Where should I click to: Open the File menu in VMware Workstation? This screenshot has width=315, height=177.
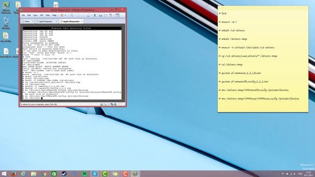pyautogui.click(x=23, y=15)
